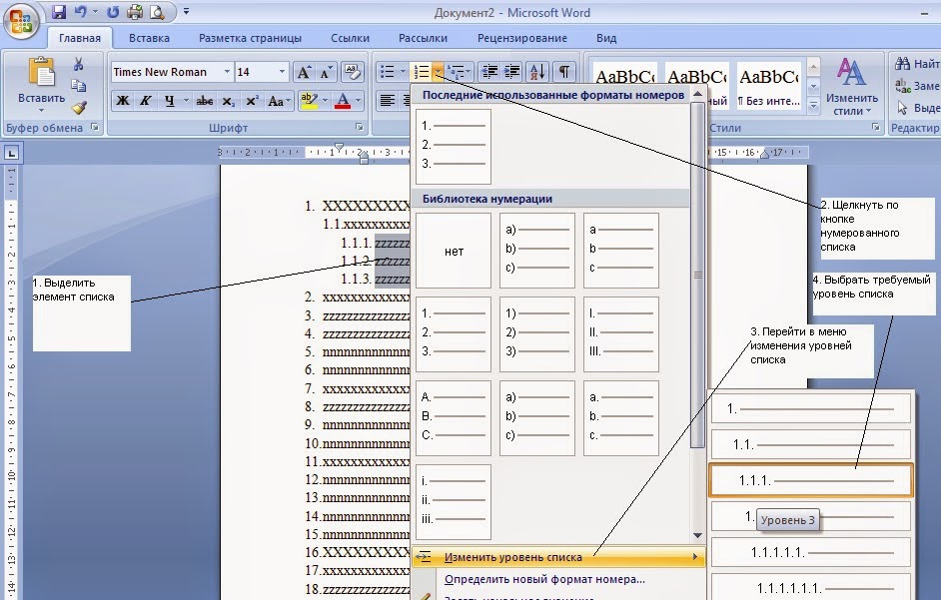Image resolution: width=941 pixels, height=600 pixels.
Task: Decrease font size with the shrink-font icon
Action: (x=326, y=72)
